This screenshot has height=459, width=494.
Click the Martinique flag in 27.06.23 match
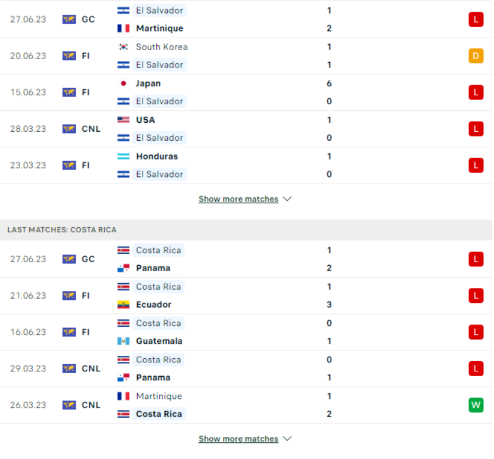pos(123,28)
